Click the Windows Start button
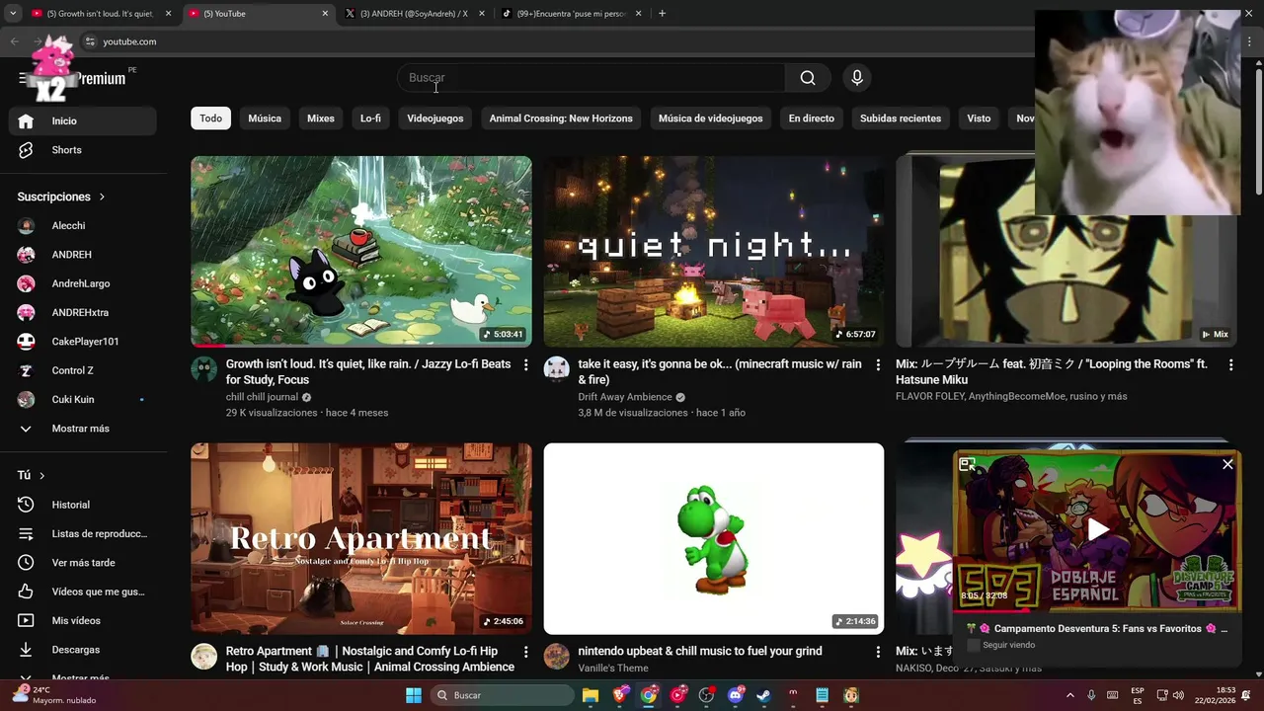Image resolution: width=1264 pixels, height=711 pixels. 413,695
